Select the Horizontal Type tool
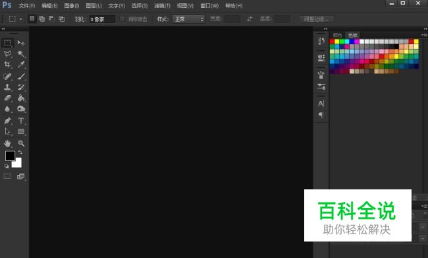This screenshot has height=258, width=428. pyautogui.click(x=21, y=121)
